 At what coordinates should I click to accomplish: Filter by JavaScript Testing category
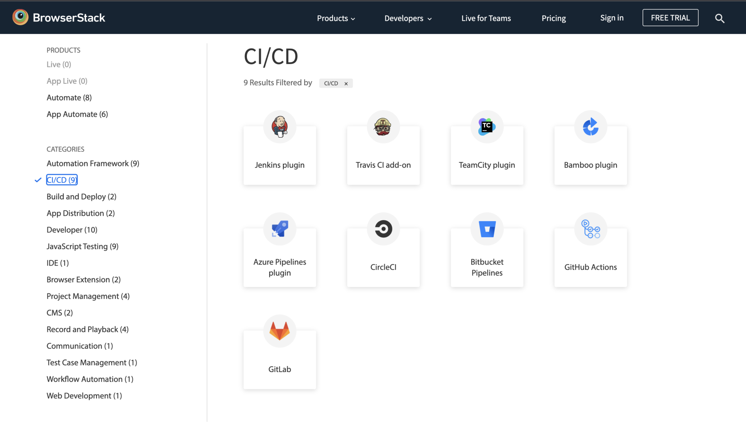tap(82, 246)
